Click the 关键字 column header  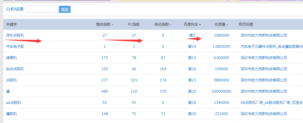[12, 24]
